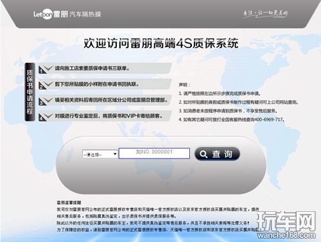Click the step 3 arrow icon
This screenshot has width=321, height=242.
point(46,101)
